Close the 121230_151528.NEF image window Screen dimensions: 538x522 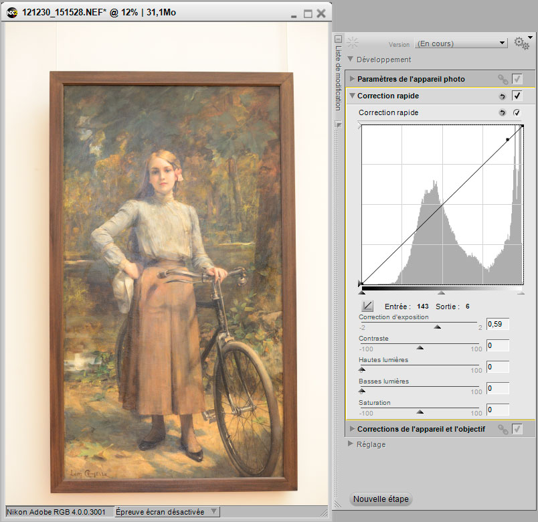click(x=321, y=13)
